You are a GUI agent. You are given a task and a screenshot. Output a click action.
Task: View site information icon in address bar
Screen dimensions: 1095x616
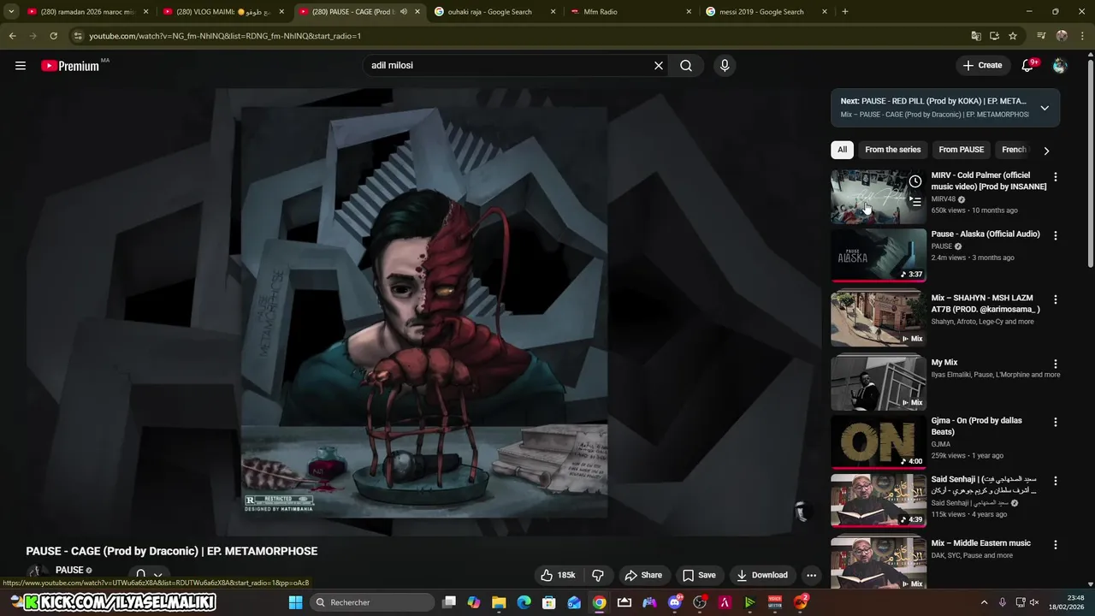pos(78,36)
